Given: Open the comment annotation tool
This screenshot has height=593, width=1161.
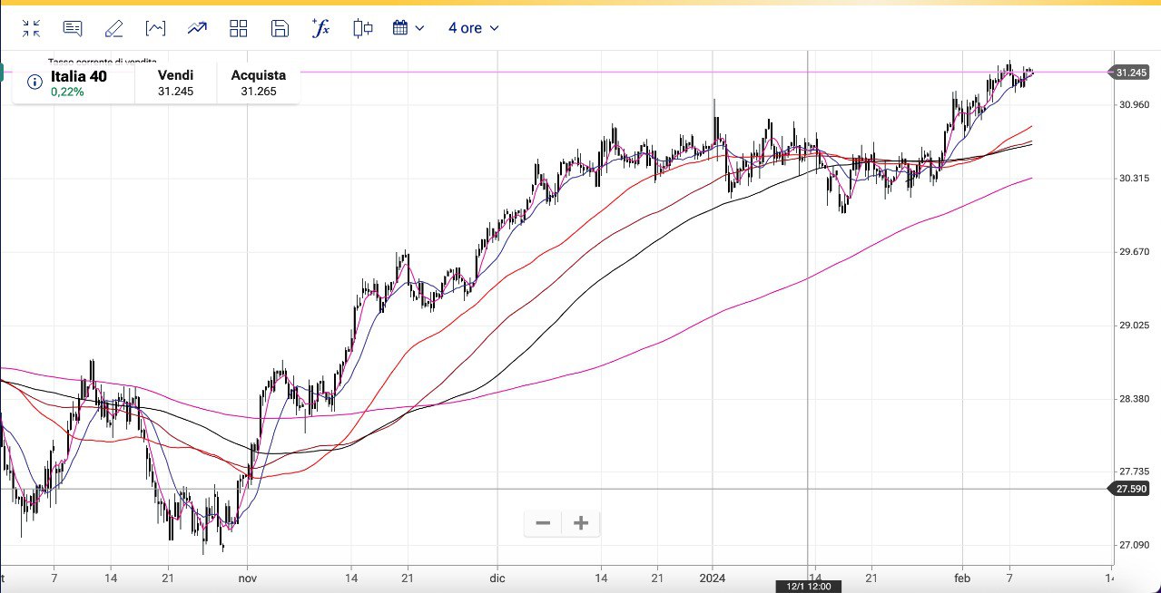Looking at the screenshot, I should [x=73, y=28].
